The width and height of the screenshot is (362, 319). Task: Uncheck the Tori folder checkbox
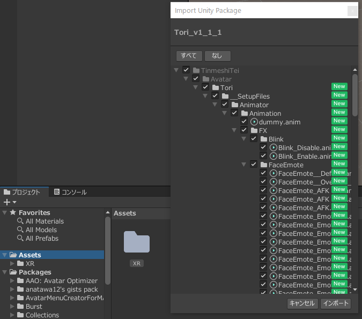click(205, 87)
